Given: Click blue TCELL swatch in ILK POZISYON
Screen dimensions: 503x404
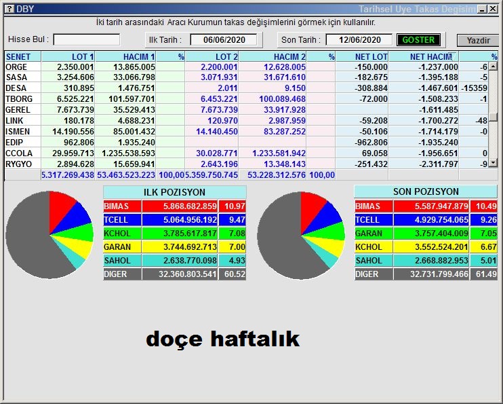Looking at the screenshot, I should pyautogui.click(x=122, y=220).
